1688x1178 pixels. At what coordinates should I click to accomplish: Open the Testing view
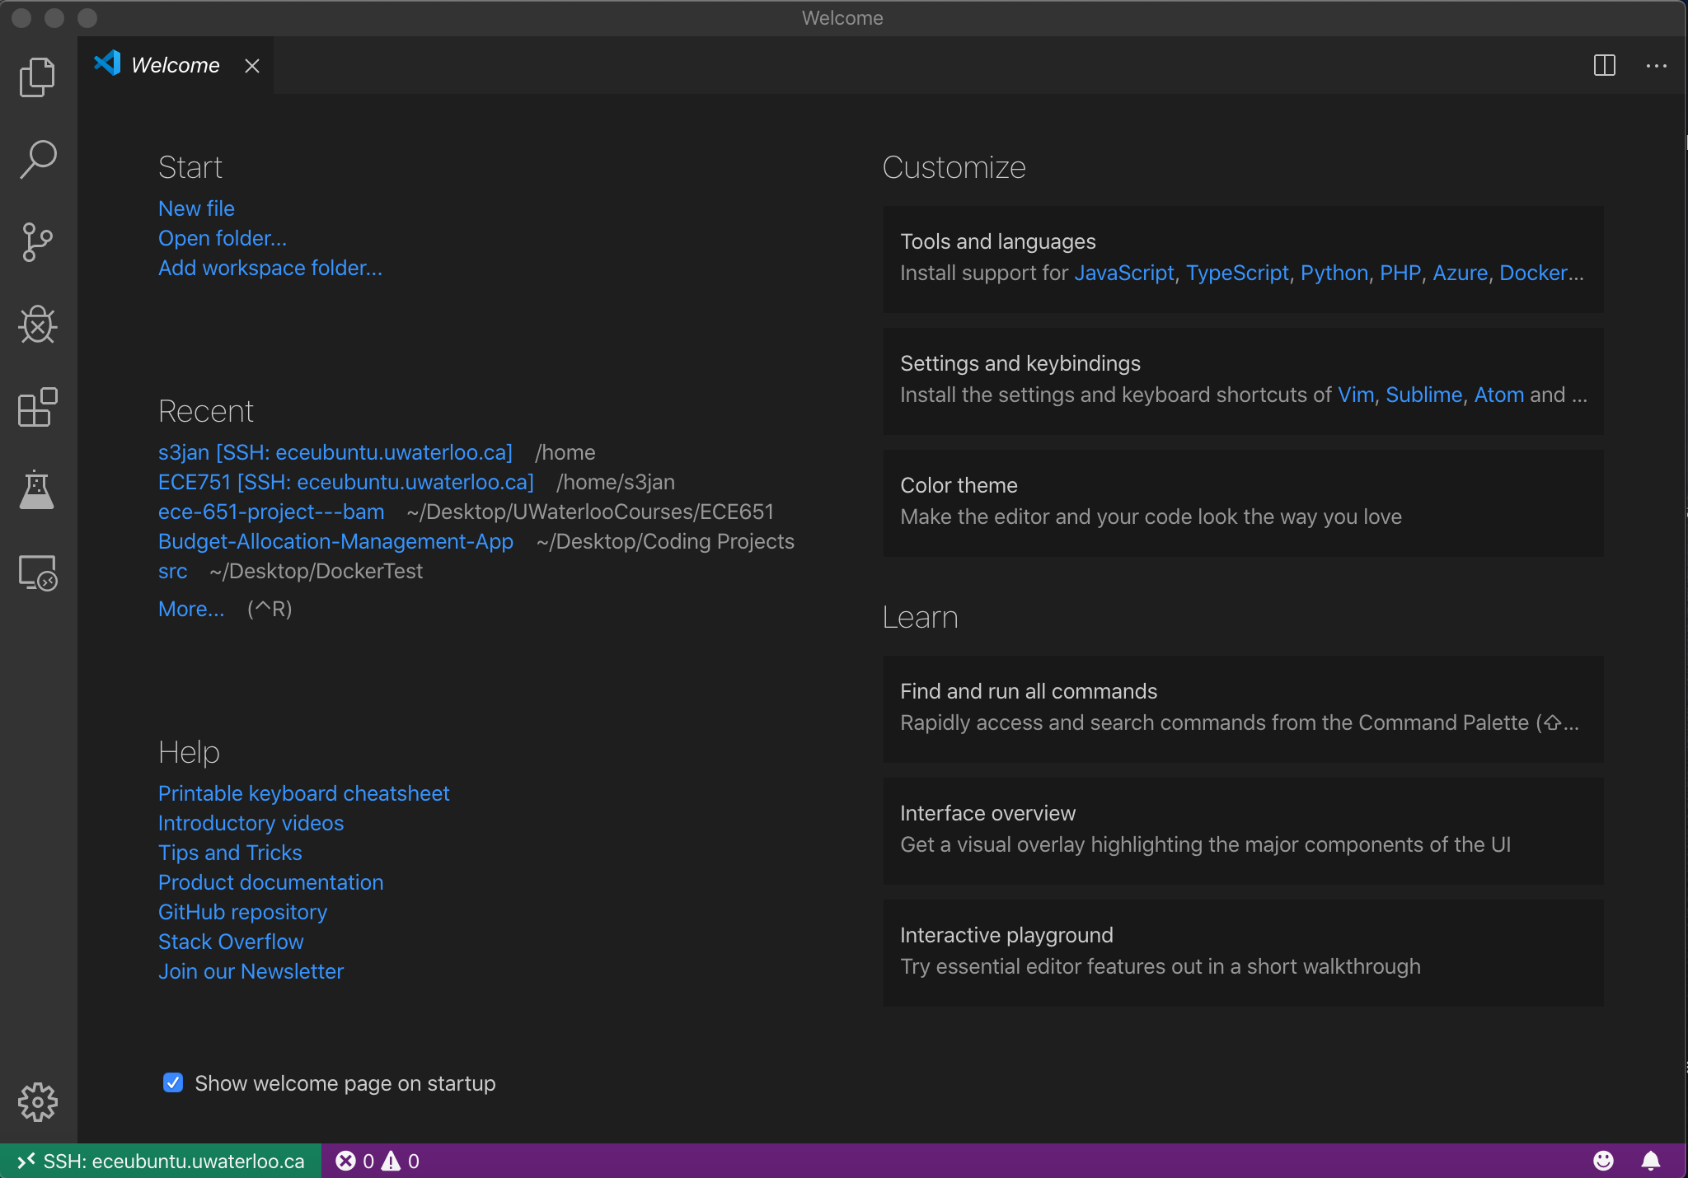(x=37, y=490)
